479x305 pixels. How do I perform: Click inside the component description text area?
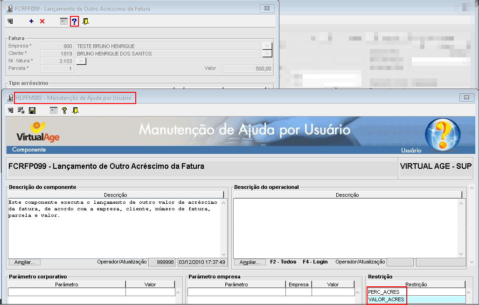point(115,228)
